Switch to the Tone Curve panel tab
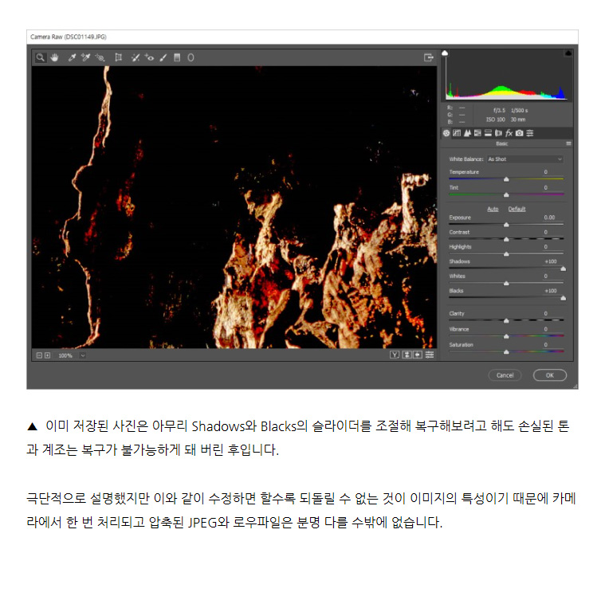601x604 pixels. pyautogui.click(x=457, y=133)
